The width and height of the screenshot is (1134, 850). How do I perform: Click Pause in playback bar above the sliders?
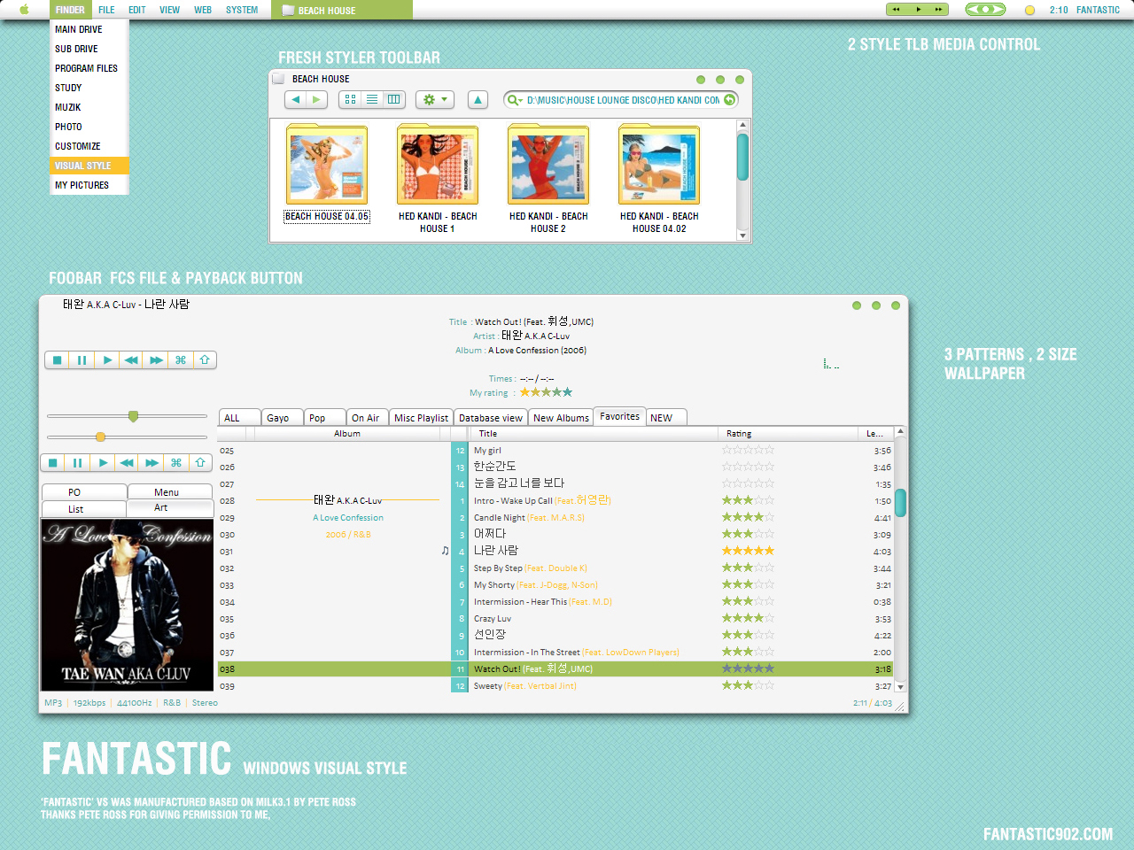(82, 360)
